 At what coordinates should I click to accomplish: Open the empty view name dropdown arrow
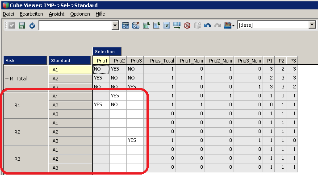coord(115,25)
